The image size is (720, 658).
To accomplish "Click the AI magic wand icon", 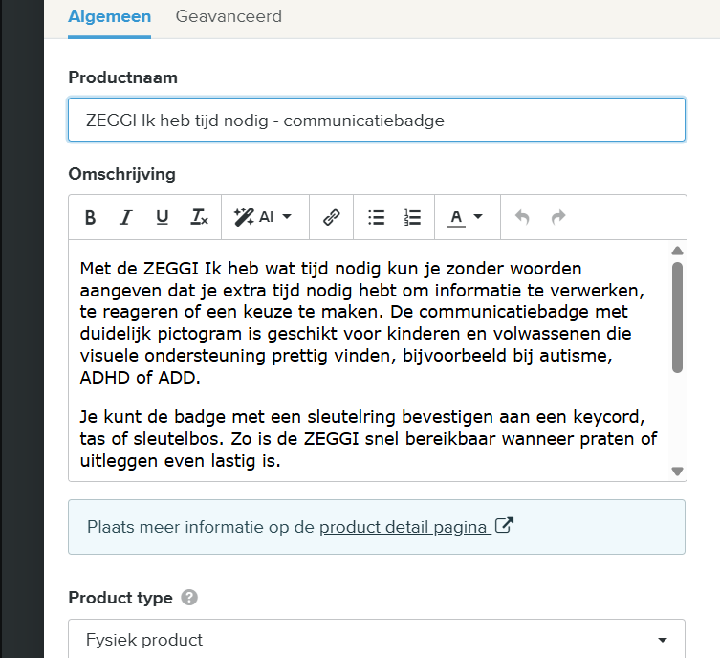I will click(x=244, y=217).
